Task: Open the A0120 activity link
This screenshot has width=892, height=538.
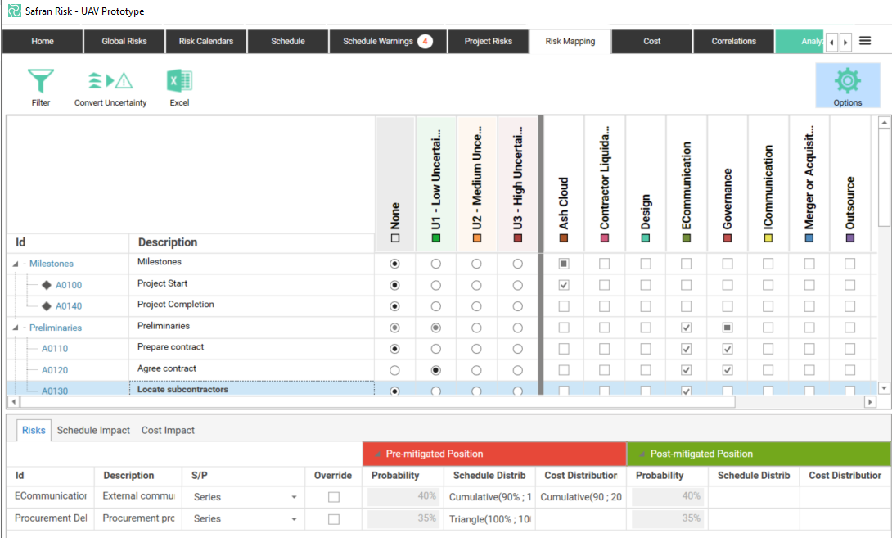Action: click(55, 370)
